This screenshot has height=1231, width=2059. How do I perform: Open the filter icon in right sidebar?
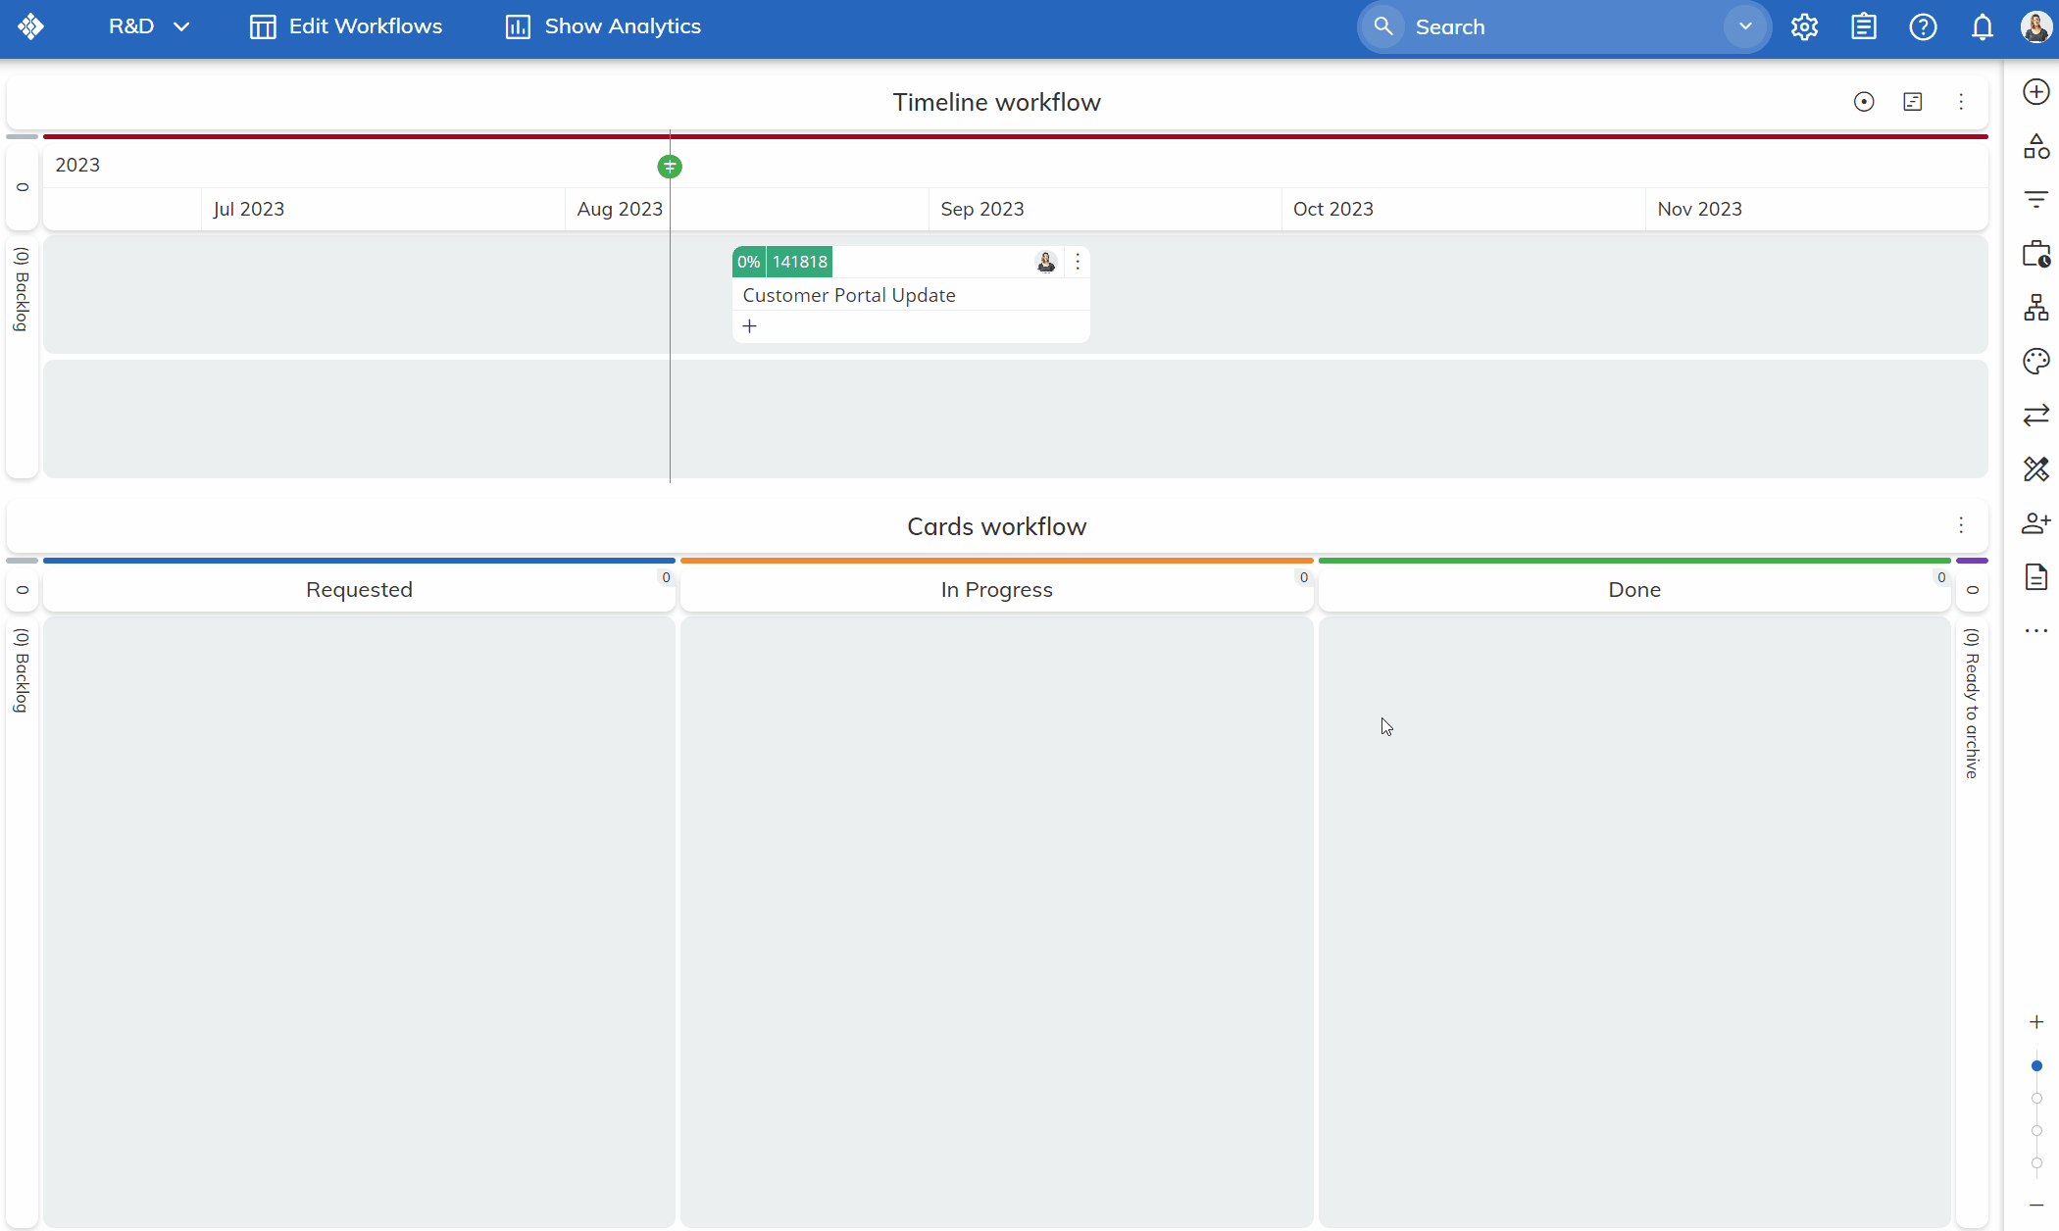(2036, 200)
